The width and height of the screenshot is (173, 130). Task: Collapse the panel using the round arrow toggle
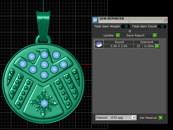pyautogui.click(x=130, y=31)
